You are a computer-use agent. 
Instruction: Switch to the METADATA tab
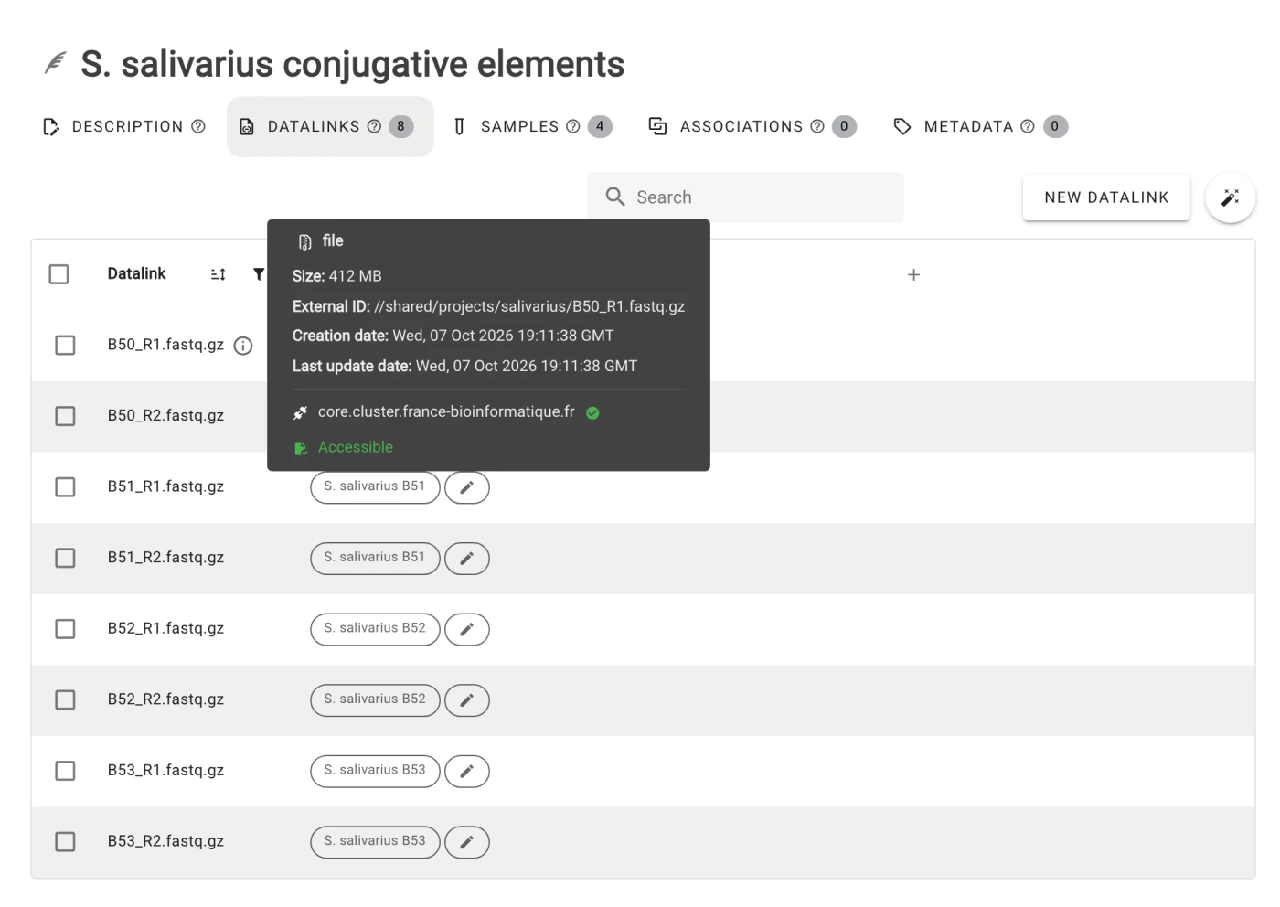[x=979, y=126]
